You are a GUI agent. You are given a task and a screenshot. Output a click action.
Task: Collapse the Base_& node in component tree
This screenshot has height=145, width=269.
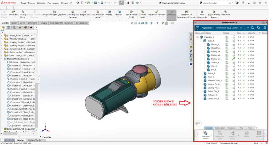tap(201, 41)
